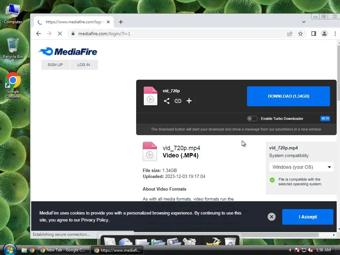Click horizontal scrollbar right arrow
Image resolution: width=340 pixels, height=255 pixels.
334,235
